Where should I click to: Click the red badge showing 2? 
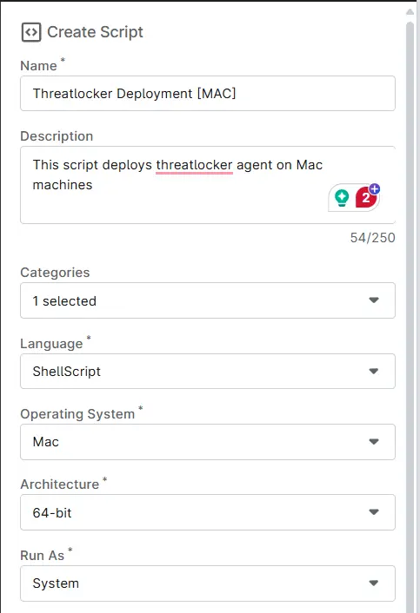point(365,198)
